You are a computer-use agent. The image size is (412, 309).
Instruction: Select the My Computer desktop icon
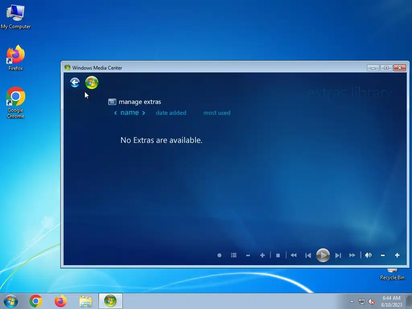pos(16,16)
